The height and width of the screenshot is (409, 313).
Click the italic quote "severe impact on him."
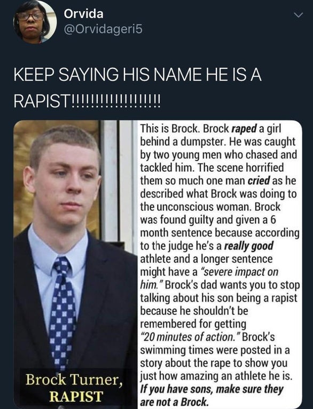[209, 278]
